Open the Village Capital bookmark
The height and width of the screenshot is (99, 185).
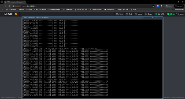coord(122,10)
